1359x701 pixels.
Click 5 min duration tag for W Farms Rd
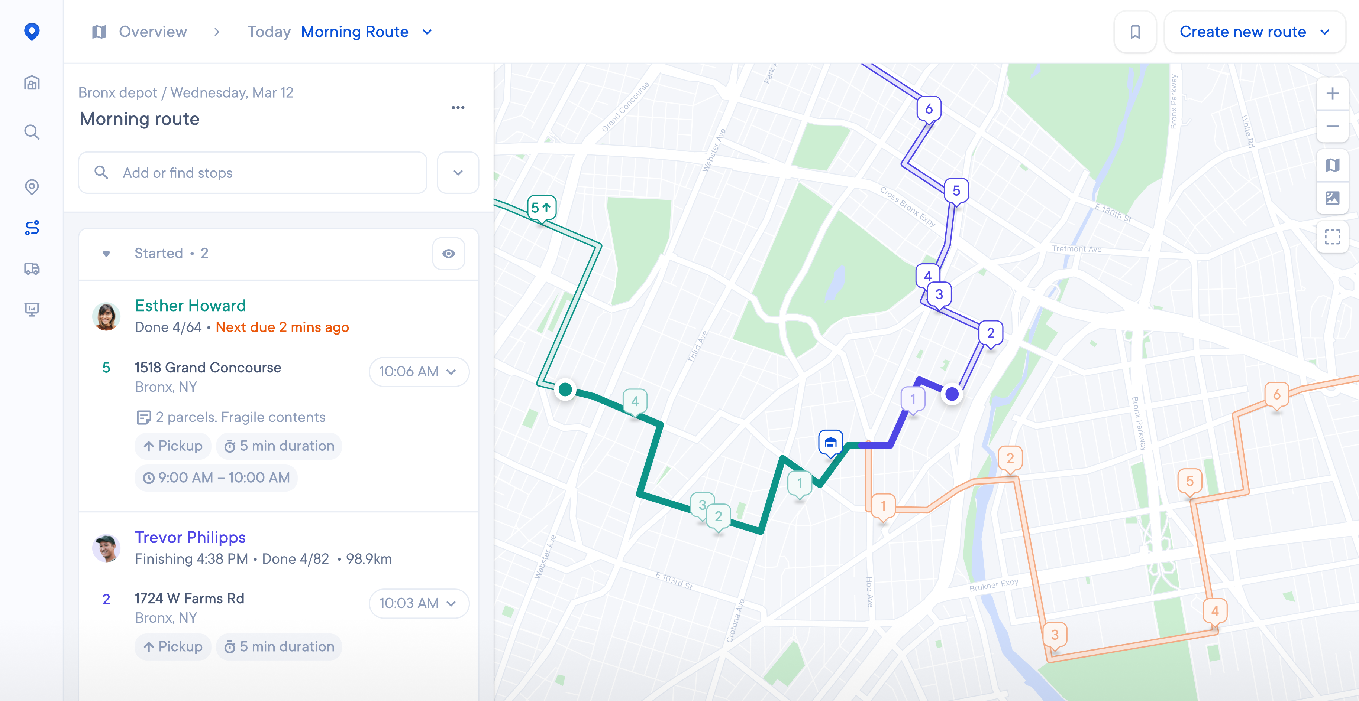click(x=278, y=647)
